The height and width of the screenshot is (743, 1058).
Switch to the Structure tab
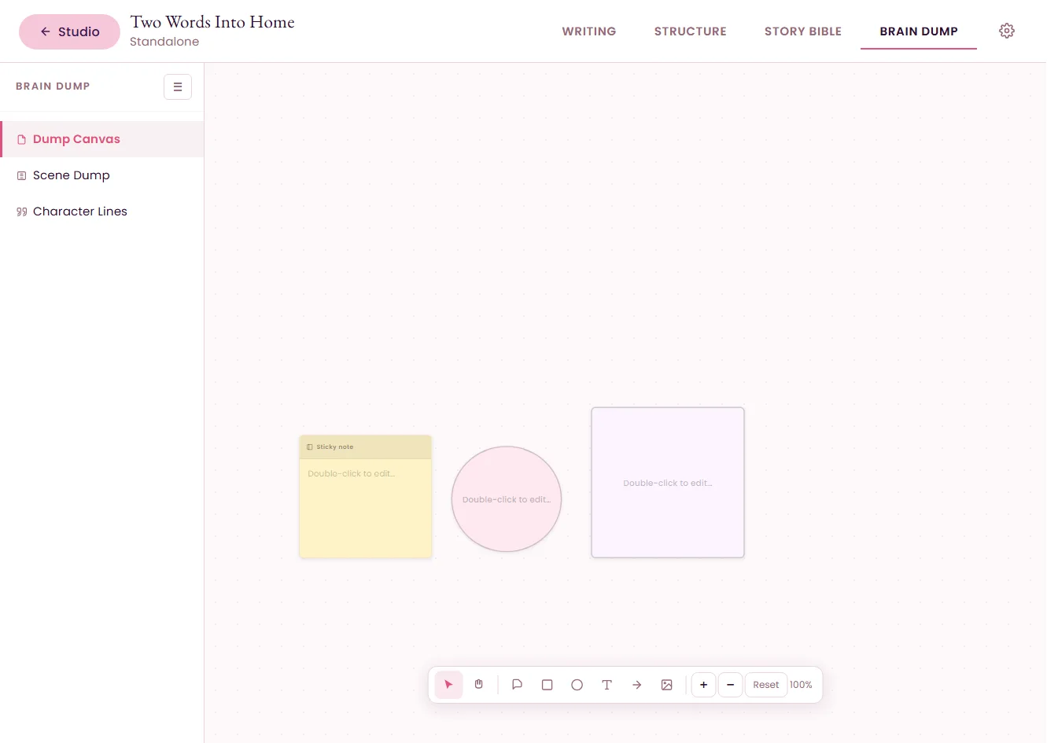(691, 31)
